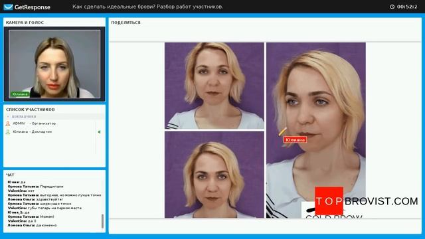Click the large three-quarter portrait photo on the right
This screenshot has width=425, height=239.
(x=316, y=130)
